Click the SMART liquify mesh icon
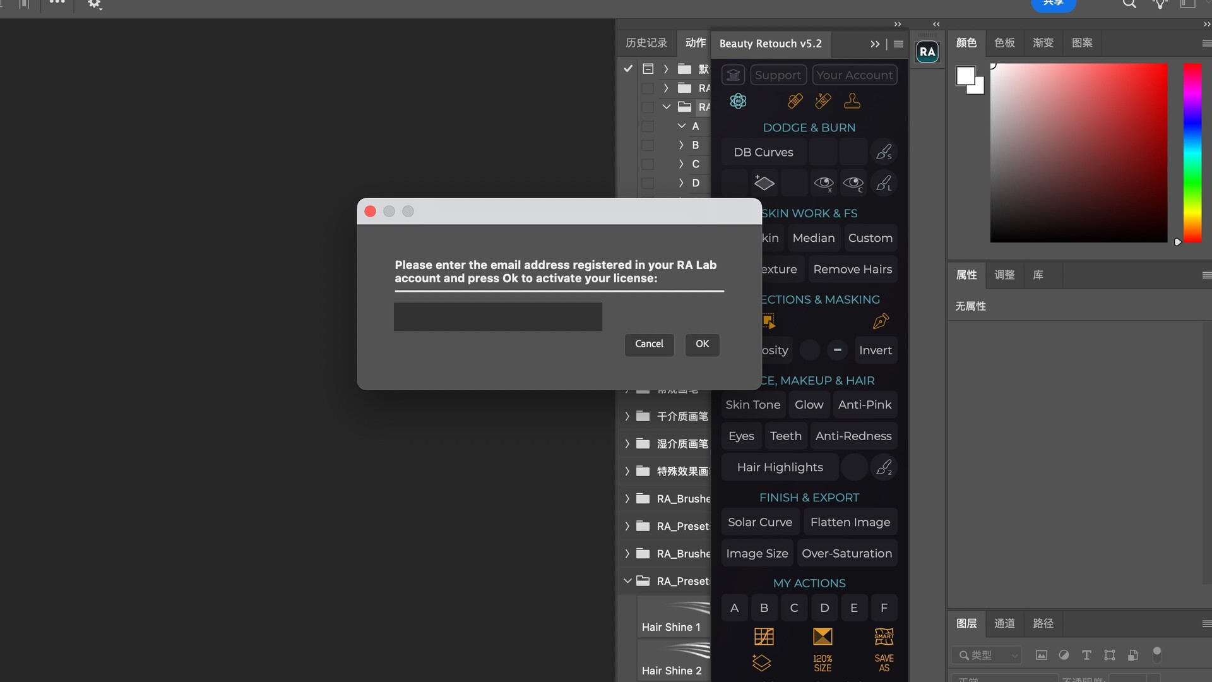1212x682 pixels. tap(884, 636)
